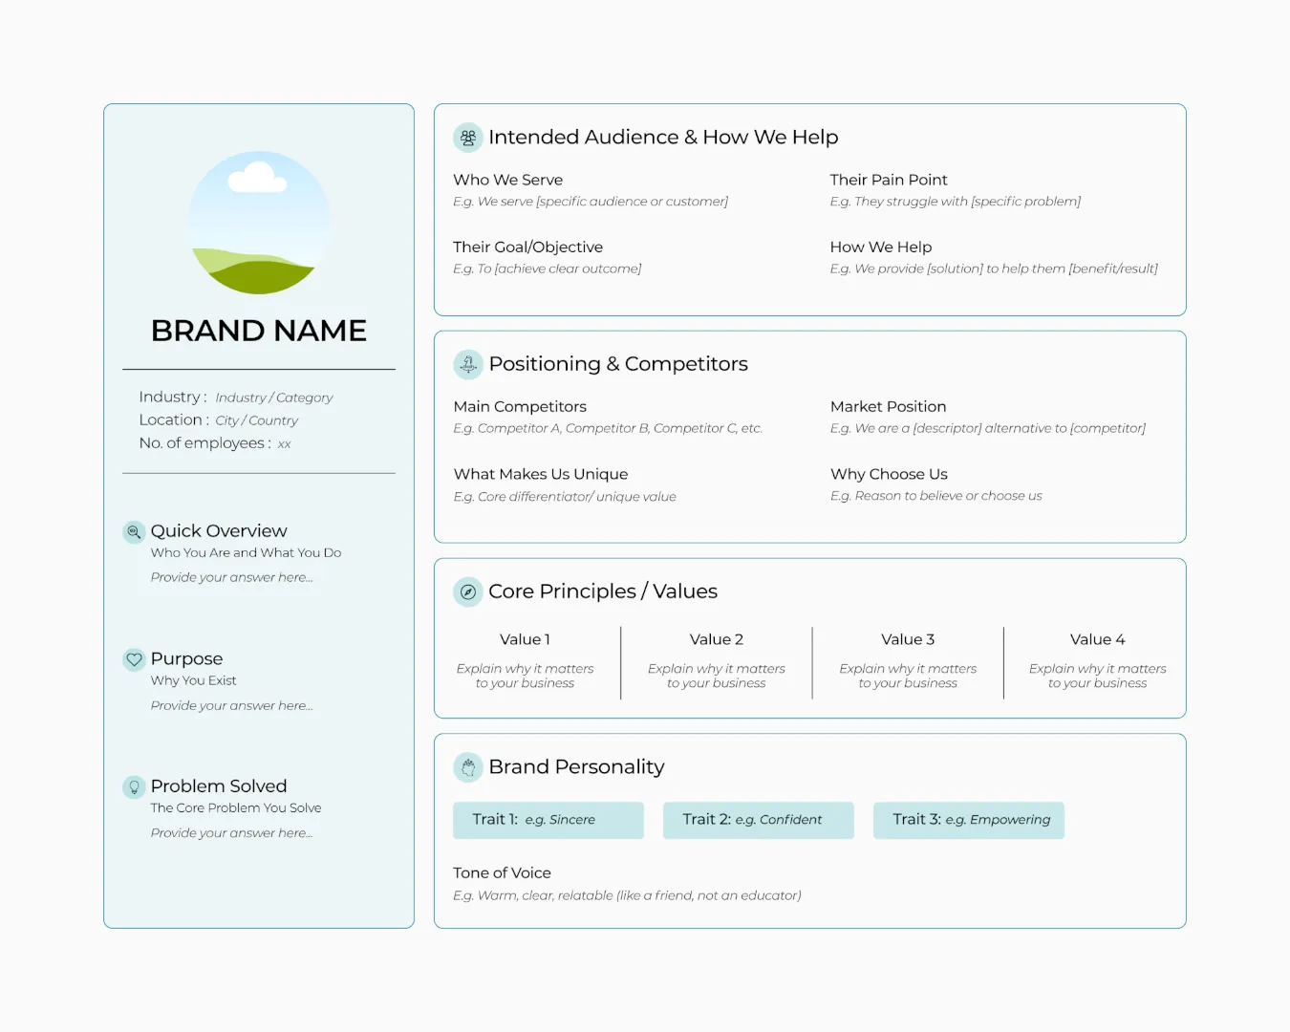Viewport: 1290px width, 1032px height.
Task: Click the Core Principles compass icon
Action: pos(468,592)
